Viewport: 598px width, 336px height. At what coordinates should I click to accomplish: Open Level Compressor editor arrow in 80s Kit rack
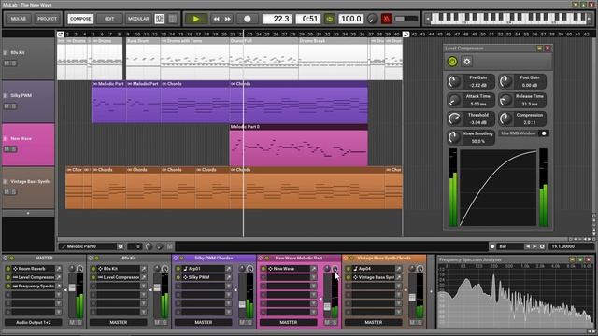coord(144,277)
